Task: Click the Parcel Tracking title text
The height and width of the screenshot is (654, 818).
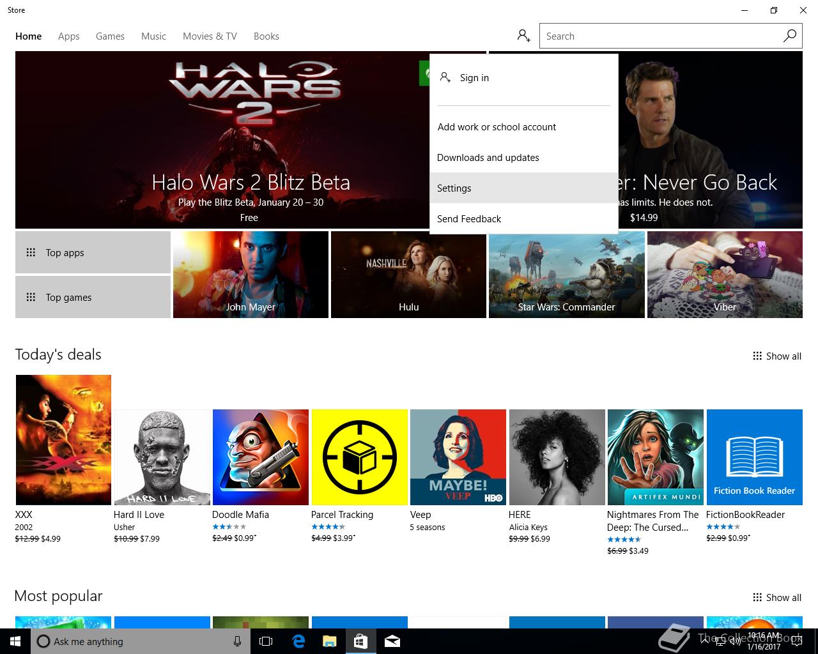Action: click(x=342, y=515)
